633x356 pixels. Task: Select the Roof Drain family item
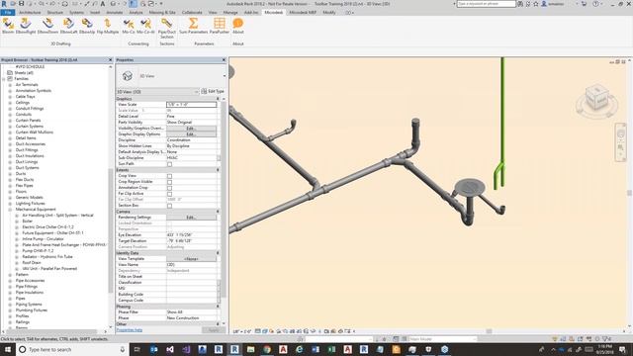(32, 263)
